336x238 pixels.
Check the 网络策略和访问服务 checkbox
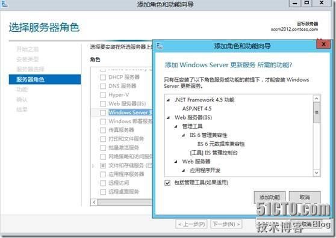(103, 157)
